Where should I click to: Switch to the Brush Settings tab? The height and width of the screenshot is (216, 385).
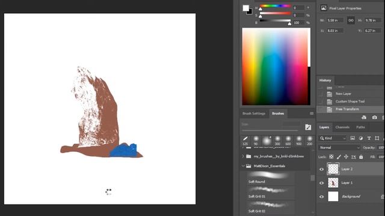254,113
